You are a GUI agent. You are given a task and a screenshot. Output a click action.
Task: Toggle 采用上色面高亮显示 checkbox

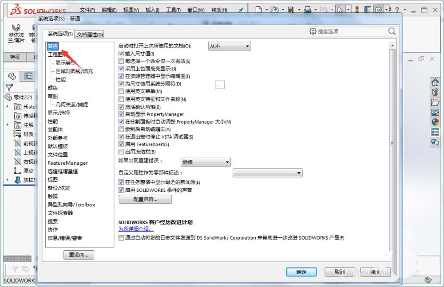121,69
